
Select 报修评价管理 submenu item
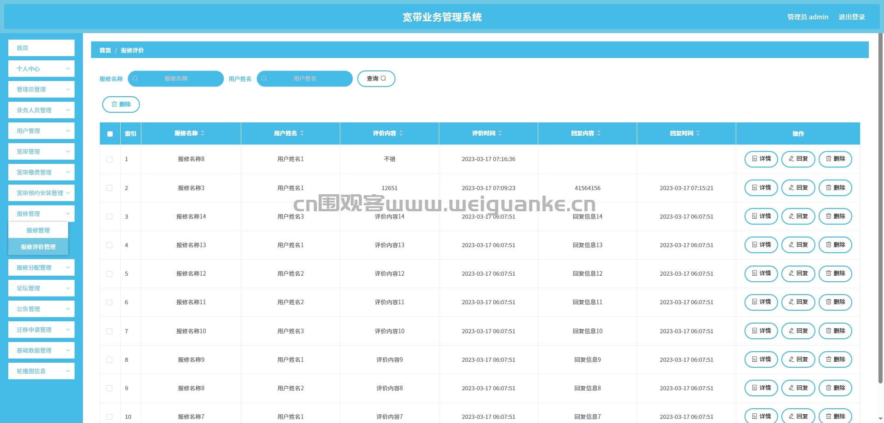[x=38, y=247]
